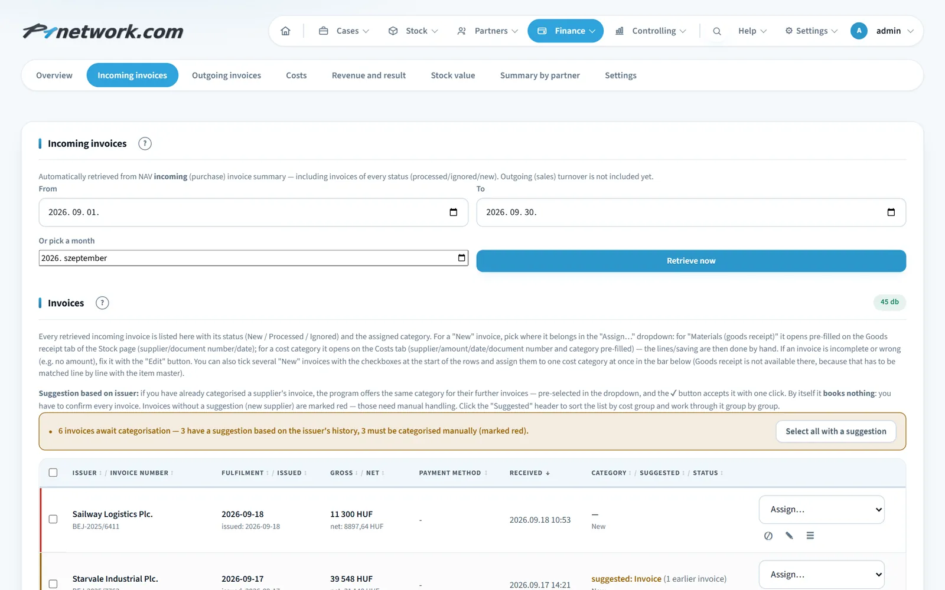The image size is (945, 590).
Task: Open calendar picker for From date
Action: pos(453,212)
